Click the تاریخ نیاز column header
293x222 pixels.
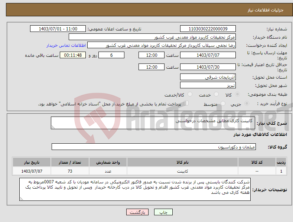[x=32, y=162]
